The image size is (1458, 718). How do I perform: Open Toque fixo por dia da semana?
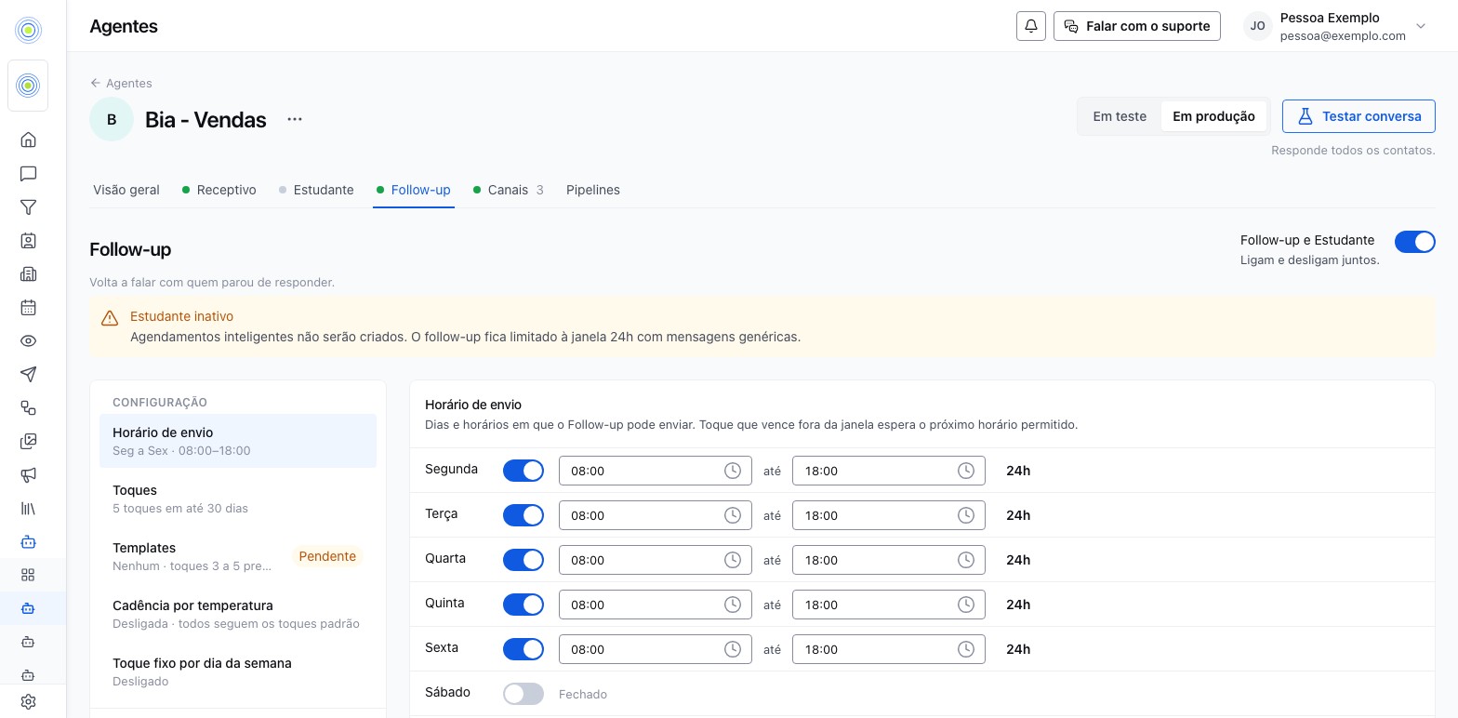[238, 671]
